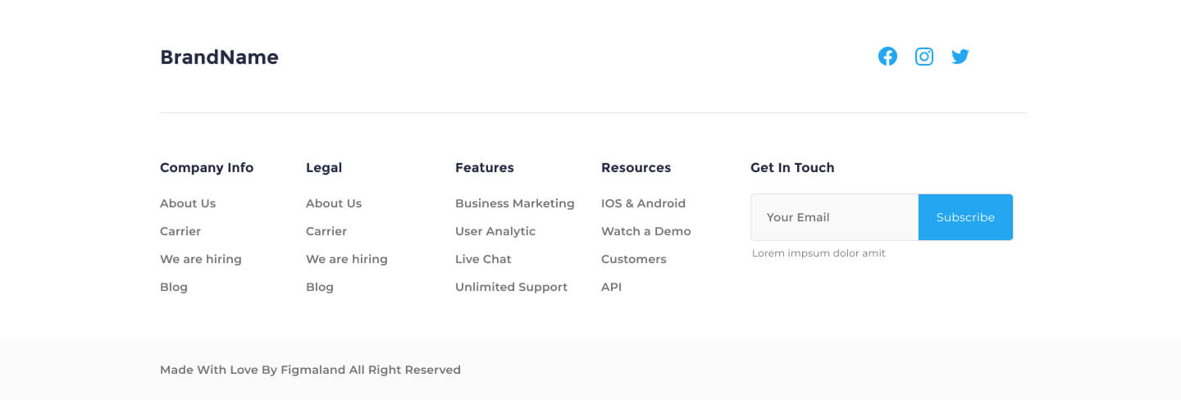
Task: Open the Business Marketing link
Action: pyautogui.click(x=515, y=203)
